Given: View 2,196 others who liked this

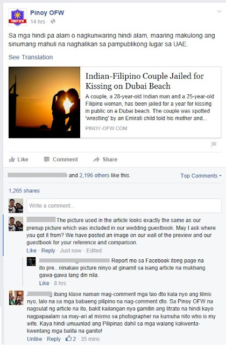Looking at the screenshot, I should point(94,175).
